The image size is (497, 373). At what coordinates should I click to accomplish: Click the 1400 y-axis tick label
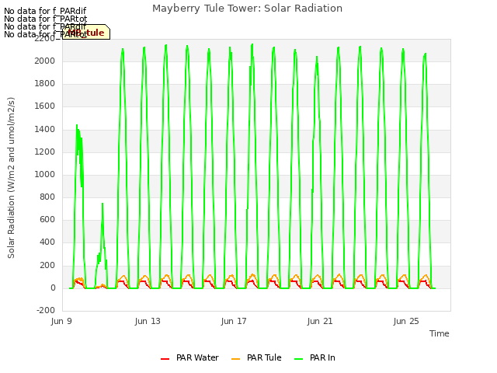45,129
